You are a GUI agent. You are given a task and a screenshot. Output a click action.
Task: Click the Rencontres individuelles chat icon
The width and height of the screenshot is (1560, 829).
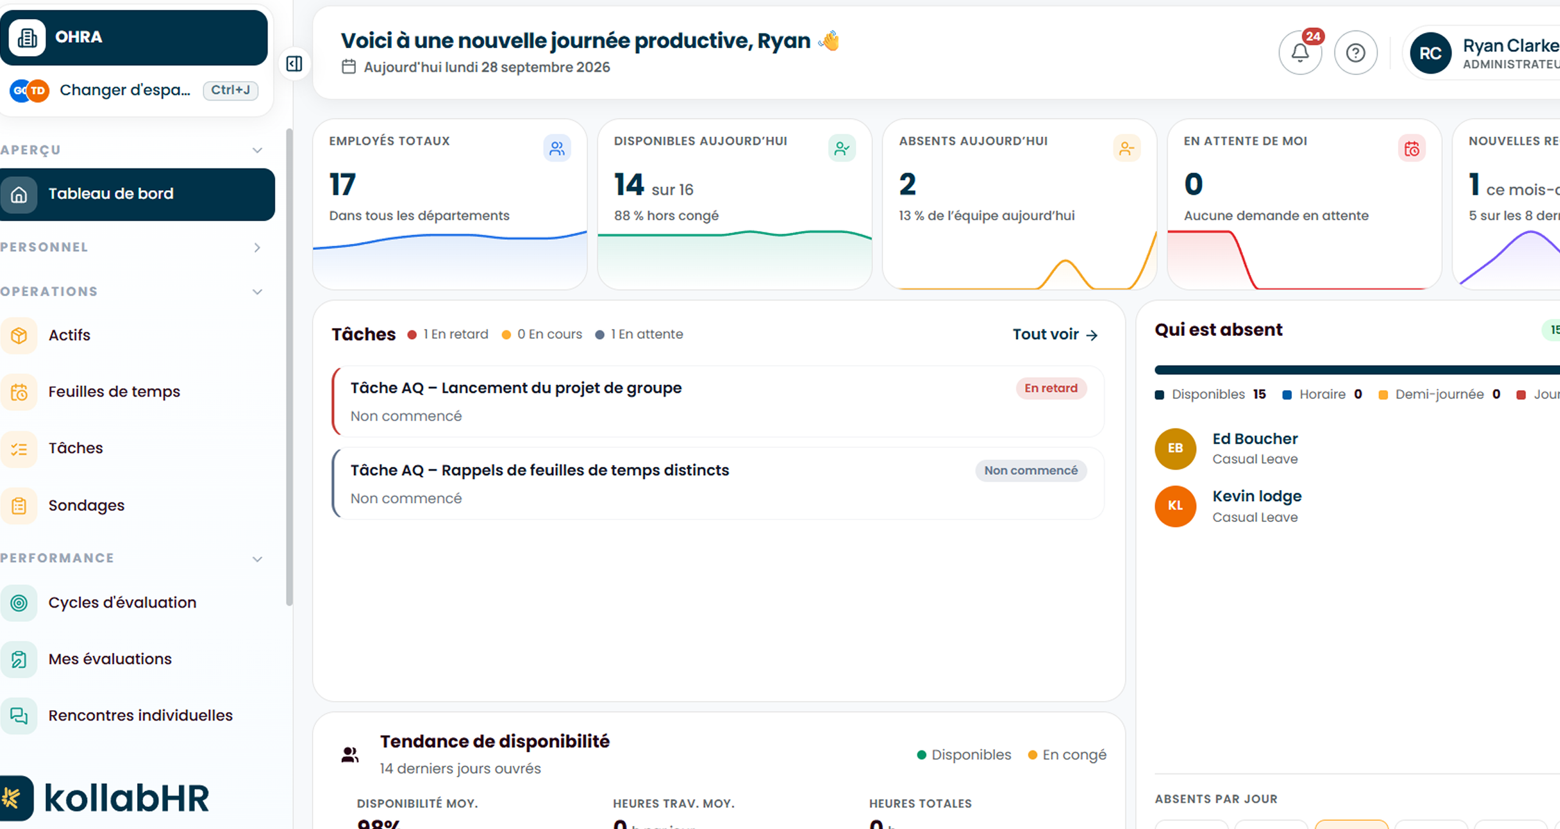19,716
